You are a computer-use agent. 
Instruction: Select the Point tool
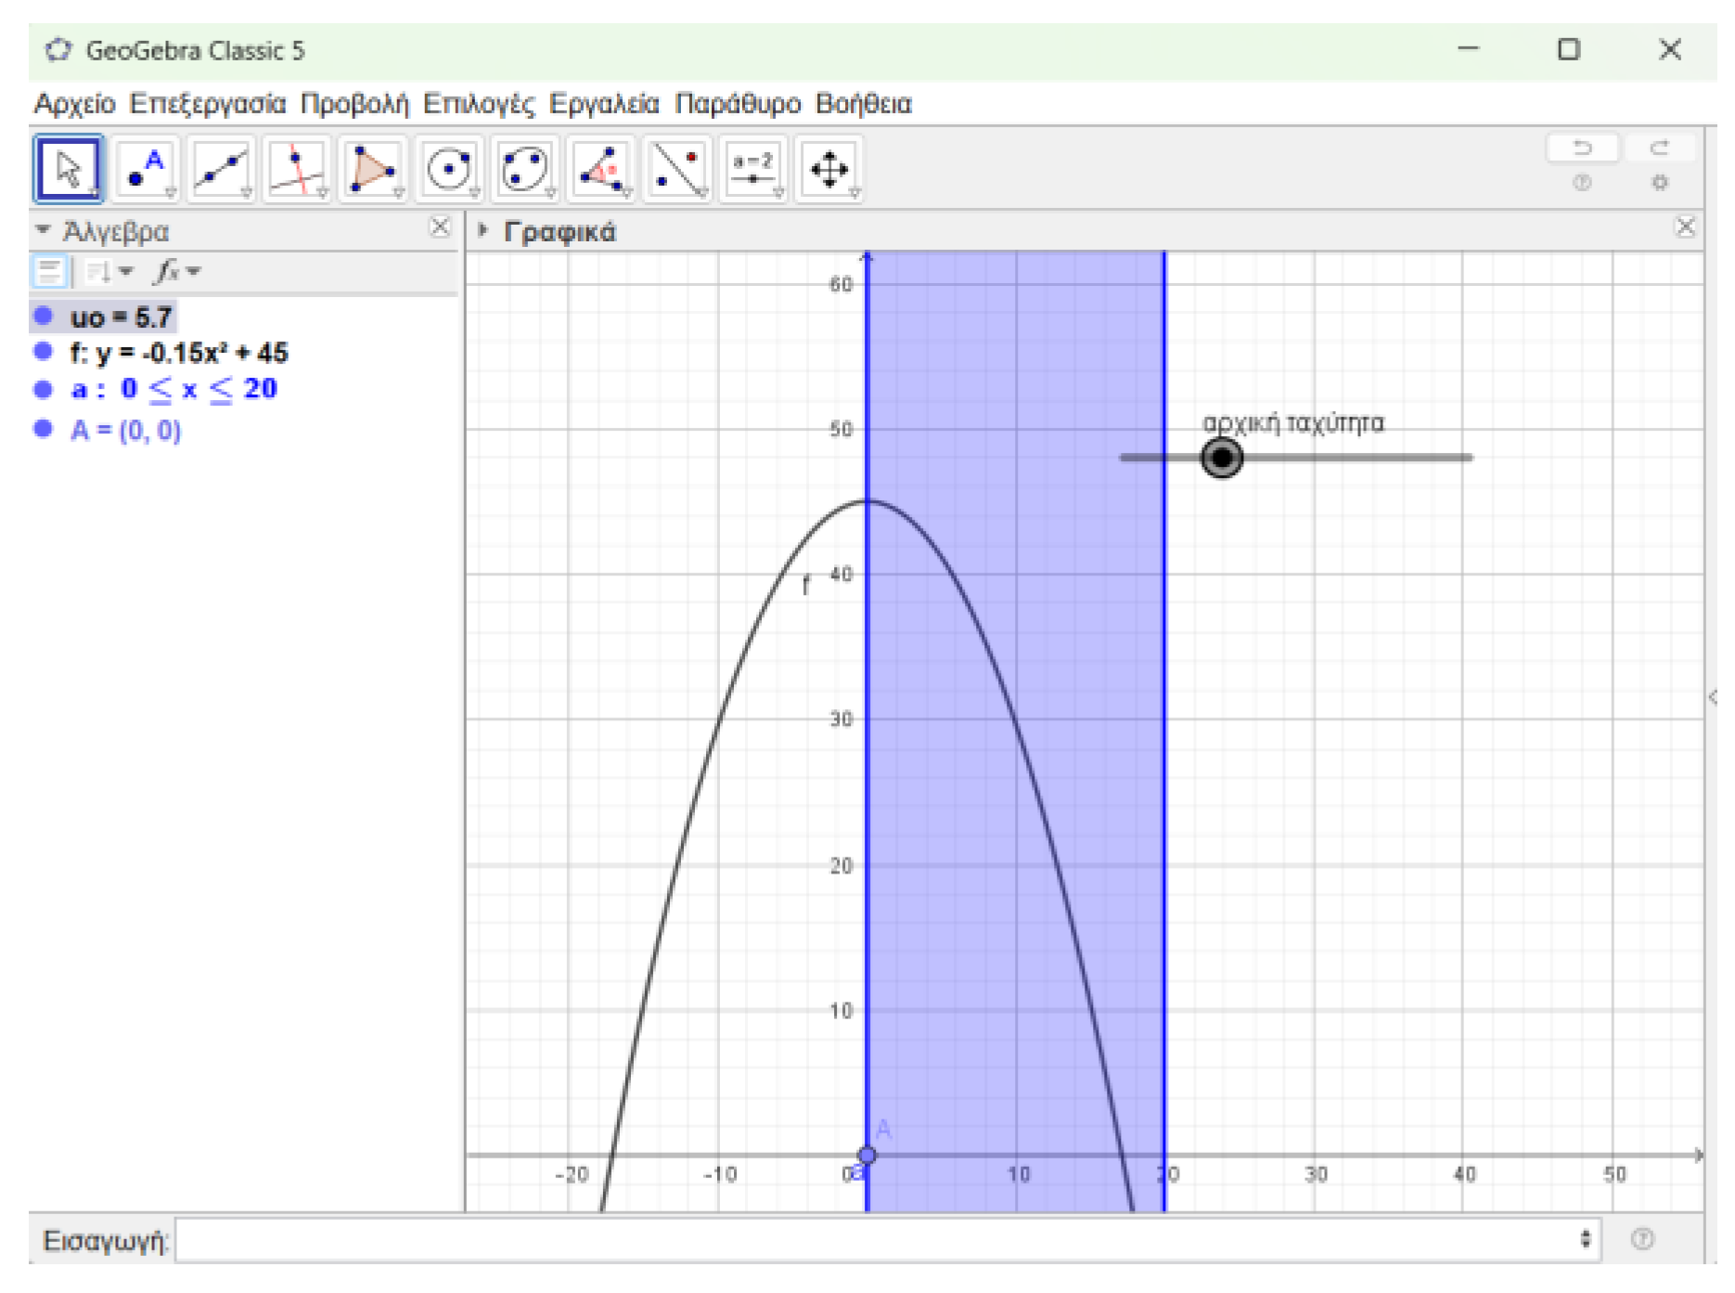click(145, 169)
